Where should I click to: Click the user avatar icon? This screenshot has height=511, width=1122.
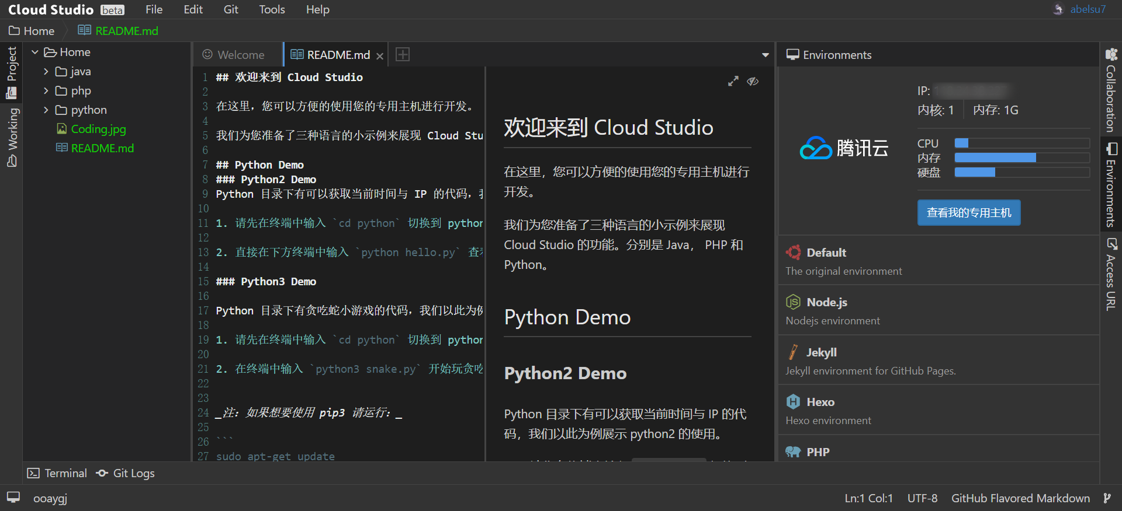coord(1058,9)
